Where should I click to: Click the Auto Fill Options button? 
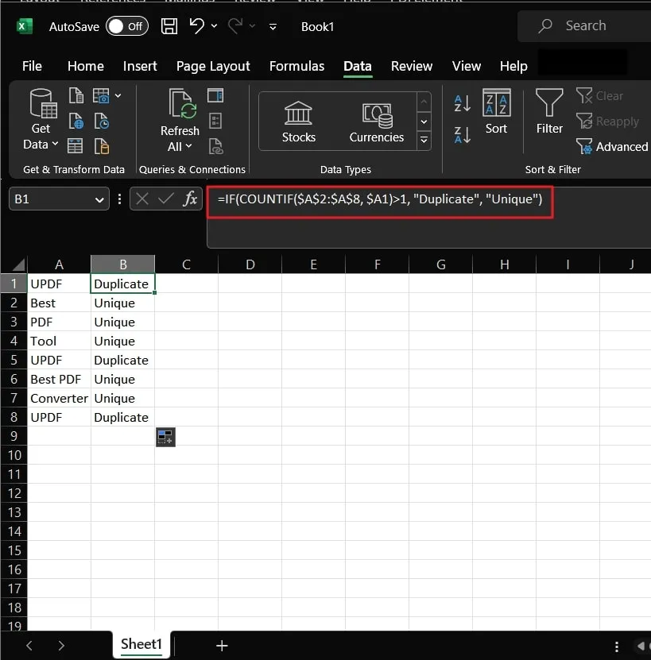(165, 437)
